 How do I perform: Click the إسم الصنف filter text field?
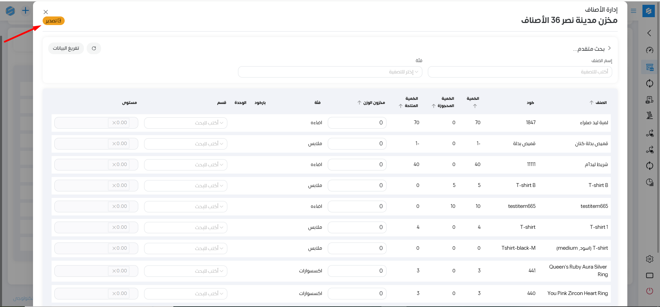(x=519, y=72)
